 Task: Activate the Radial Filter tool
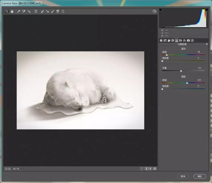pyautogui.click(x=63, y=11)
